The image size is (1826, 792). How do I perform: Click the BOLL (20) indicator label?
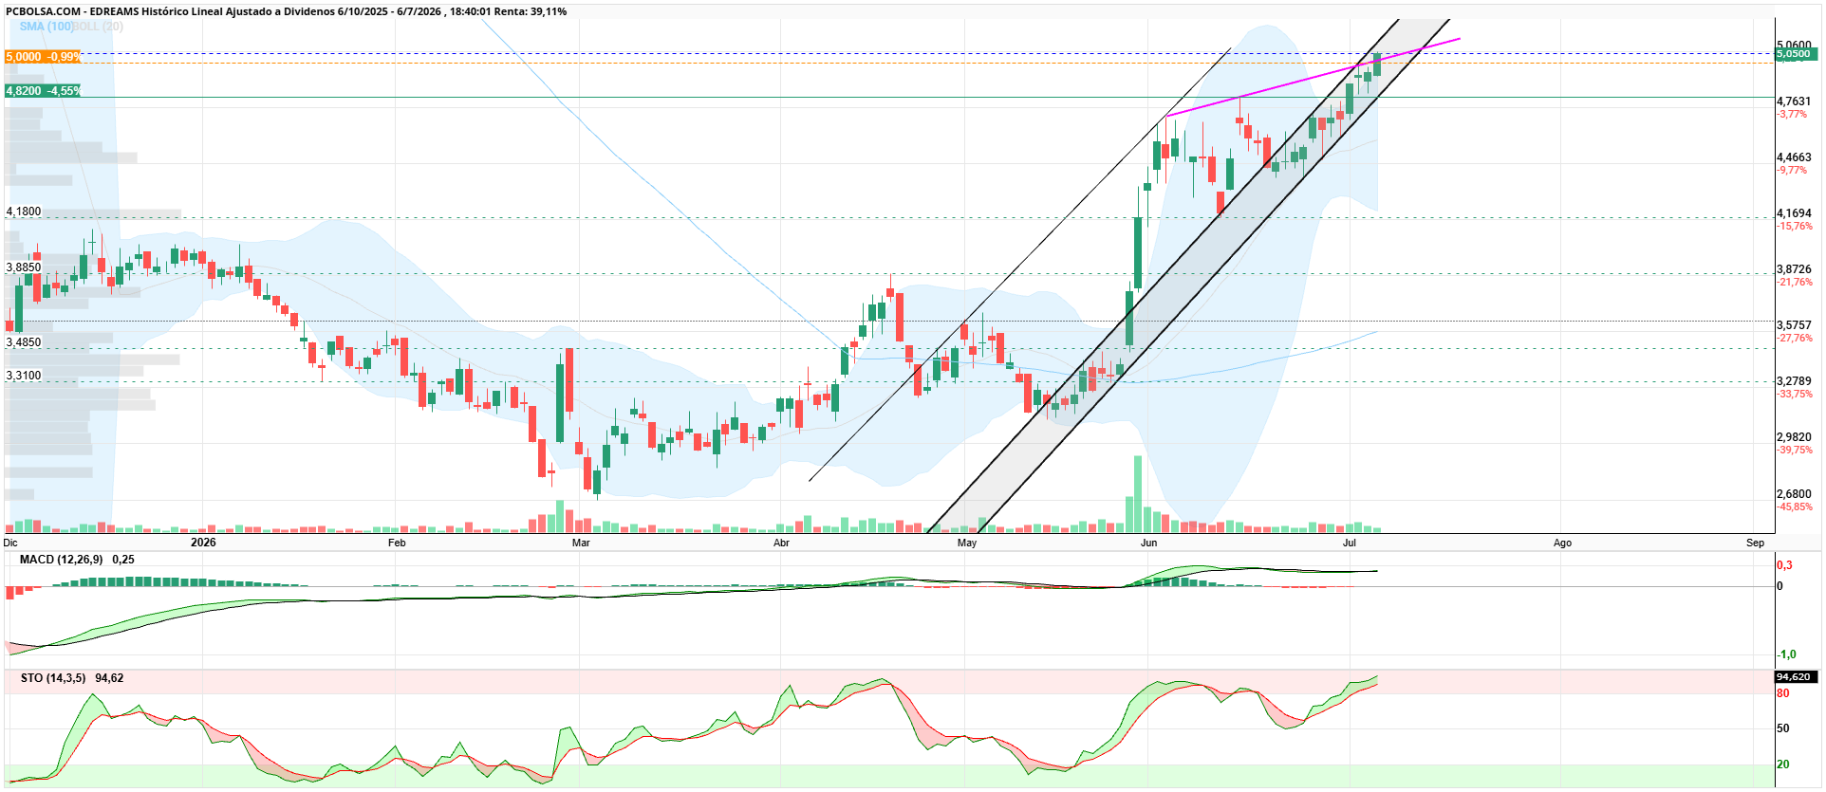coord(99,27)
